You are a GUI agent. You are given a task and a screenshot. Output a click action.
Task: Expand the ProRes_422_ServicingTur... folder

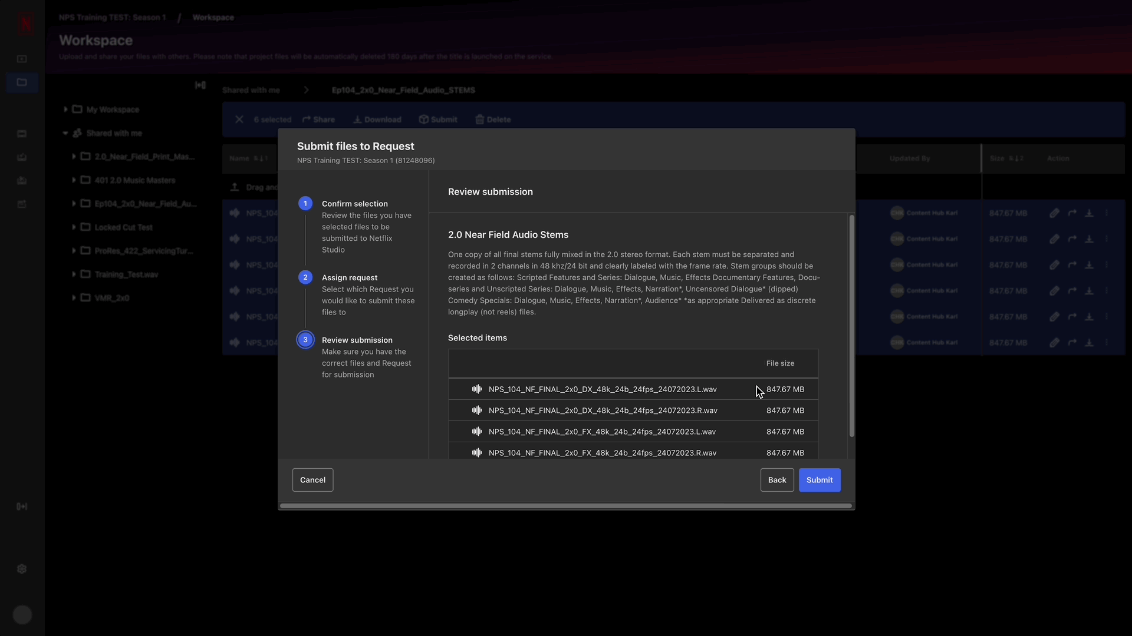tap(74, 251)
